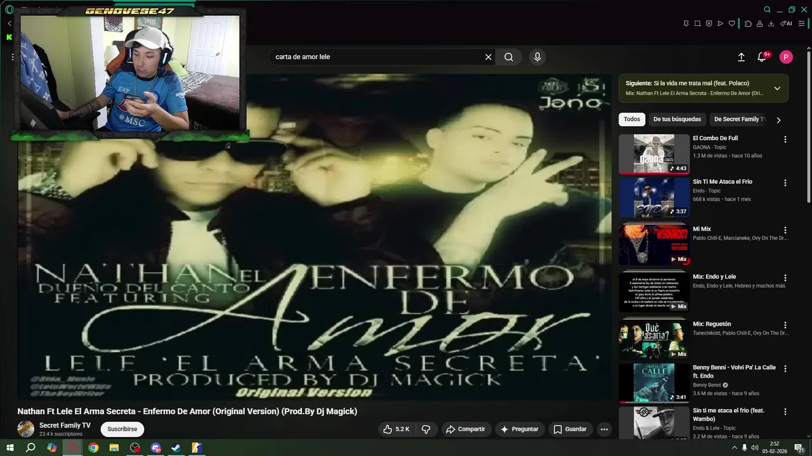
Task: Open the browser extensions cube icon
Action: [748, 23]
